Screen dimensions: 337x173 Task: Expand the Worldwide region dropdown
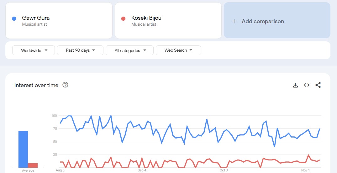tap(34, 50)
